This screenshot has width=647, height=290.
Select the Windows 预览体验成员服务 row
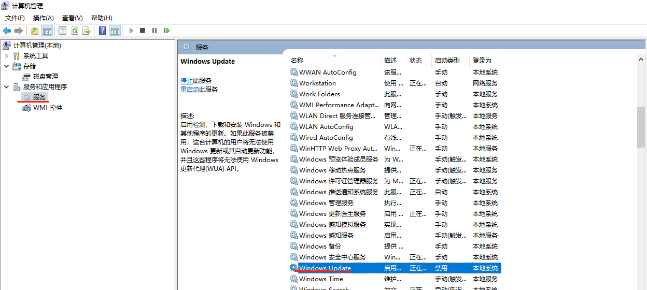pos(395,159)
